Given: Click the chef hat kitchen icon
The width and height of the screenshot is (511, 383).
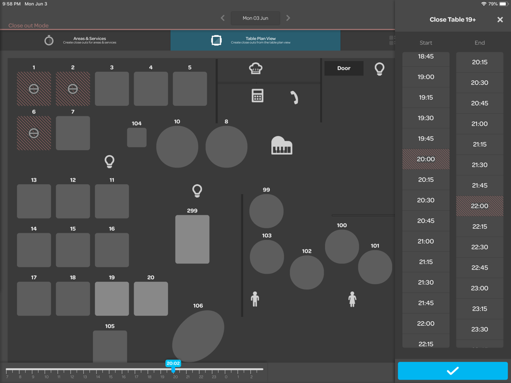Looking at the screenshot, I should click(256, 68).
